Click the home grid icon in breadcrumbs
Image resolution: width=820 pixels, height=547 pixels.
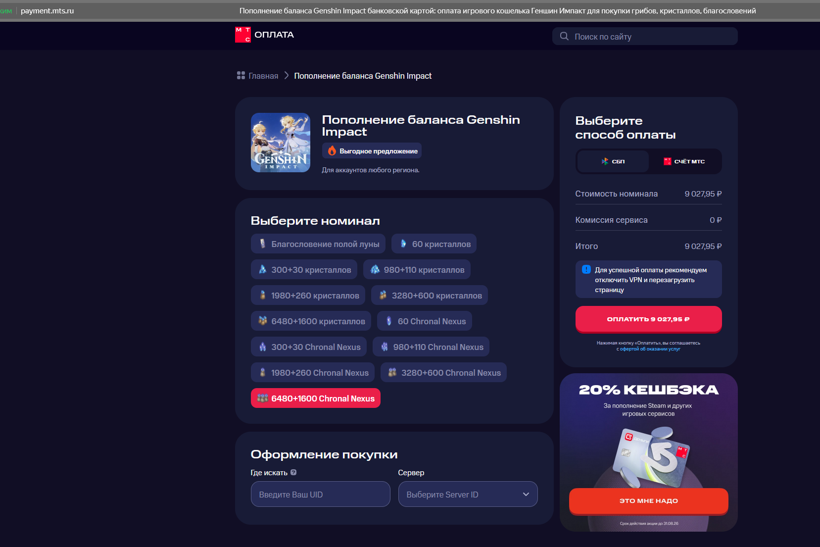click(x=241, y=75)
